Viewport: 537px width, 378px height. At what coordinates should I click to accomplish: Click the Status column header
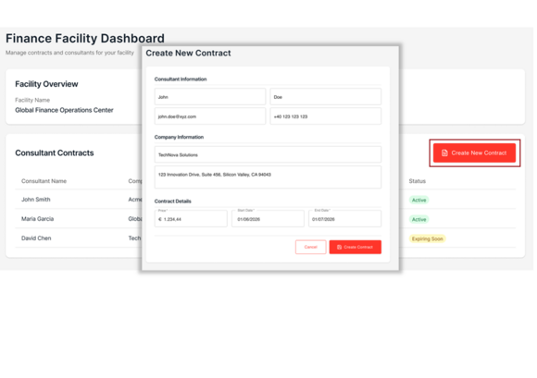click(x=418, y=181)
